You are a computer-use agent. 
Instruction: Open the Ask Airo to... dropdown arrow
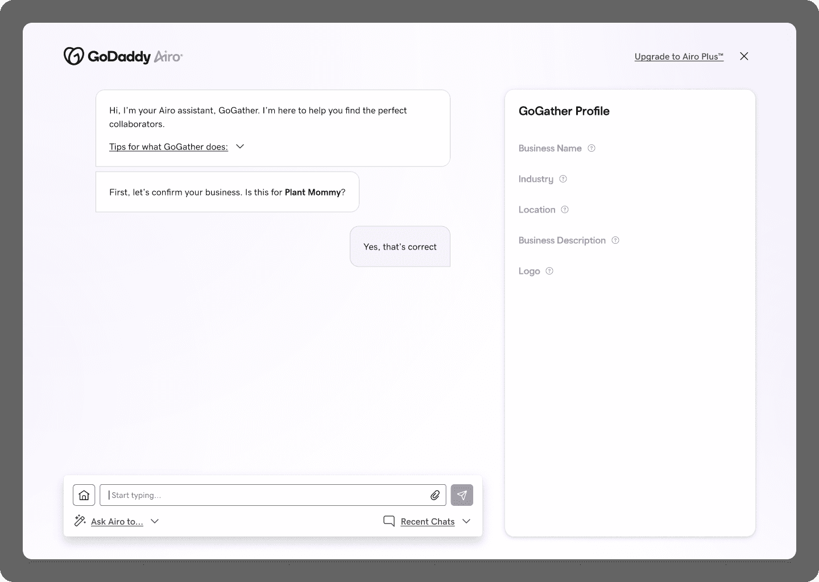[x=155, y=521]
